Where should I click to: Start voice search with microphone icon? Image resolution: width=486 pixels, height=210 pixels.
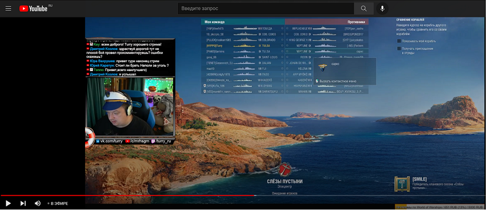point(382,9)
